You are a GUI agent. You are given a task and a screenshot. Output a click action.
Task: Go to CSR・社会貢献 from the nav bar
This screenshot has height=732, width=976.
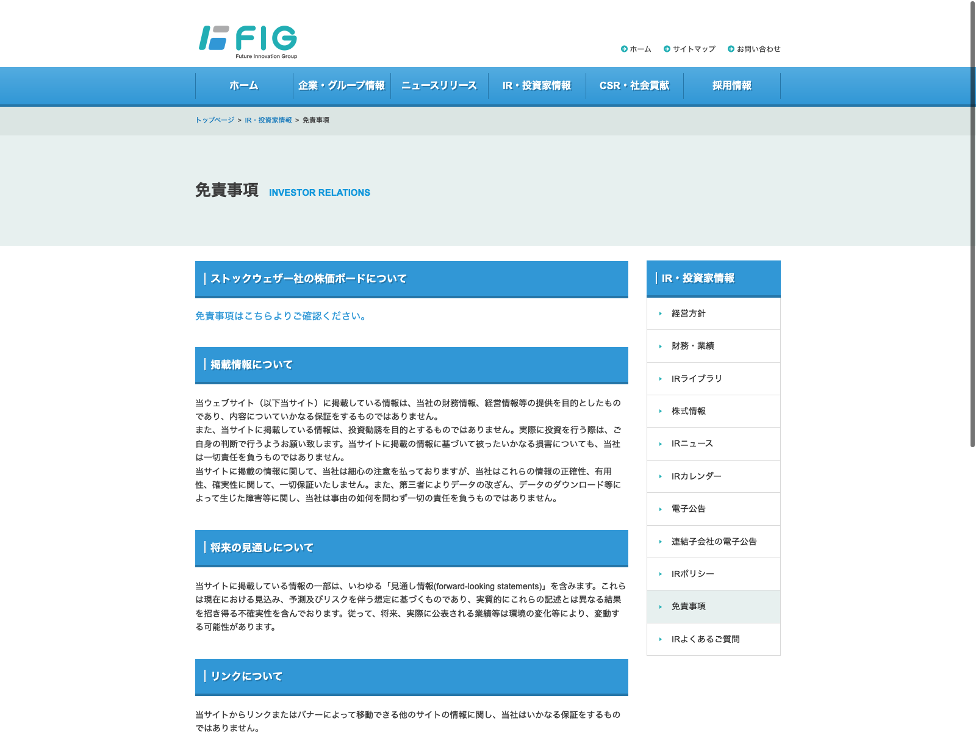click(634, 86)
